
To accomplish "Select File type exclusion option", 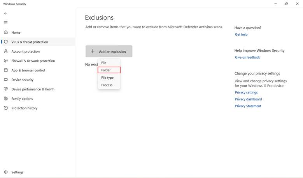I will [109, 78].
